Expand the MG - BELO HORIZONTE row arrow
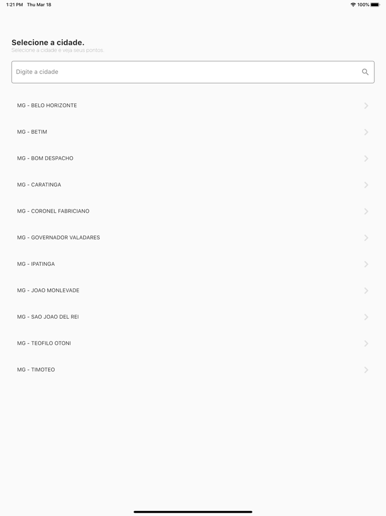This screenshot has width=386, height=516. [x=366, y=106]
